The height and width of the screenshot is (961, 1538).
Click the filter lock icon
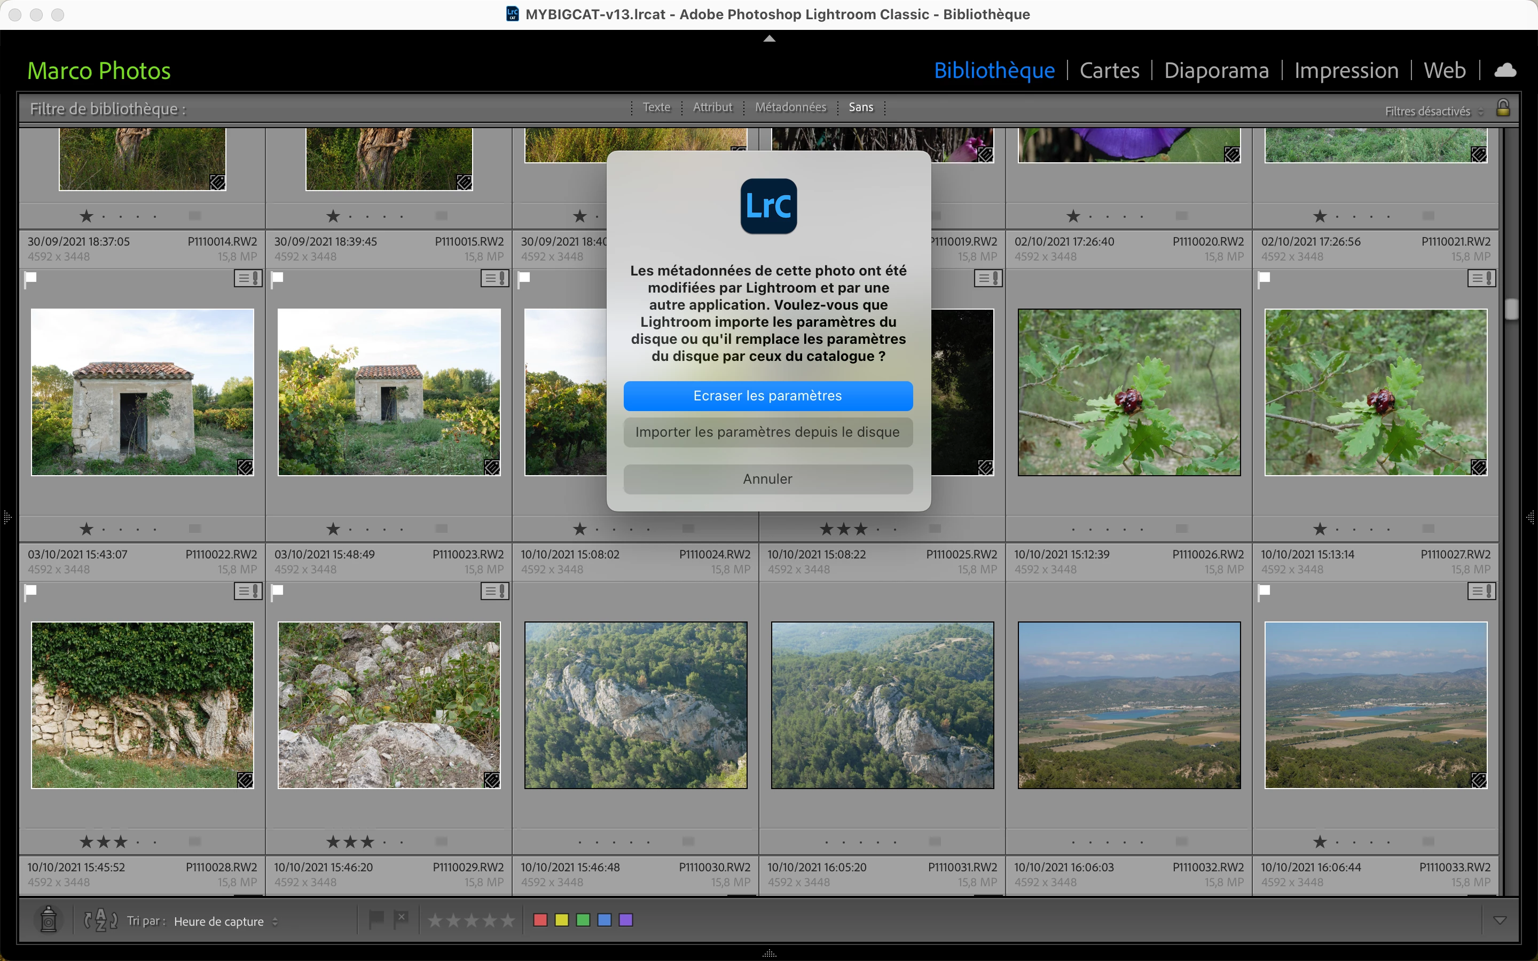click(x=1502, y=108)
